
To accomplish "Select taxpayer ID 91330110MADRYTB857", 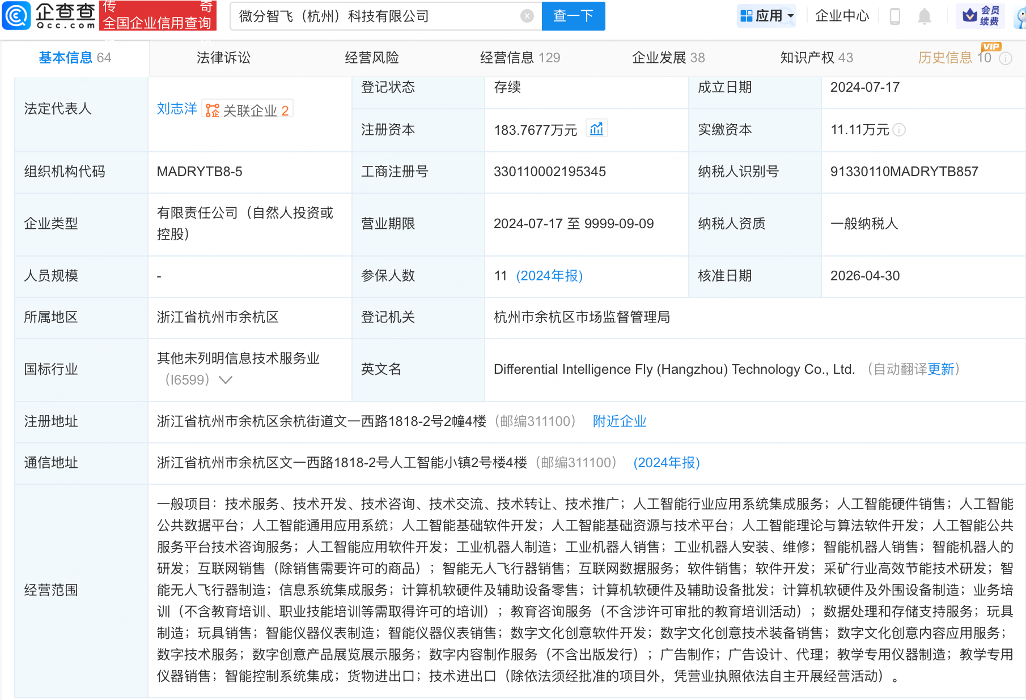I will (x=904, y=172).
